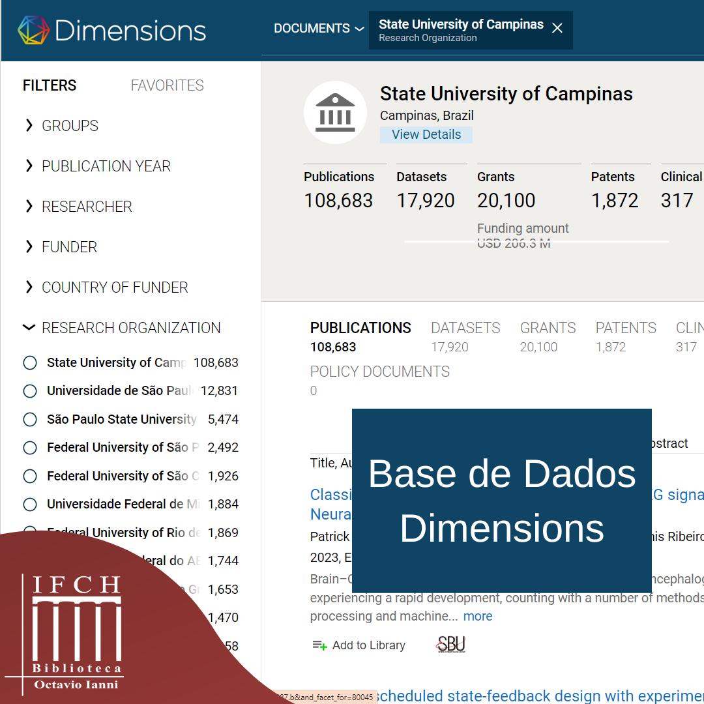
Task: Click the Add to Library icon
Action: tap(319, 645)
